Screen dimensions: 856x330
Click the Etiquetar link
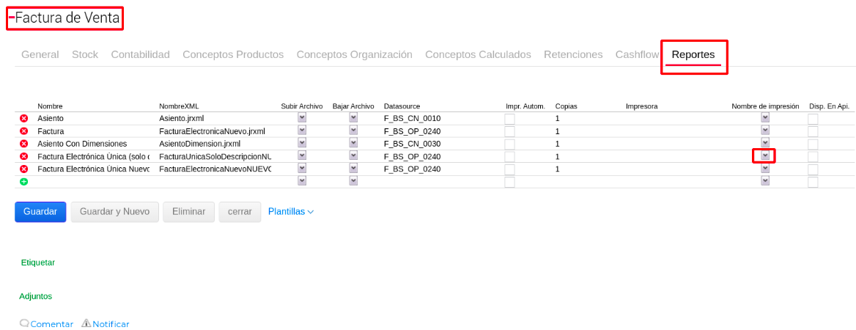pyautogui.click(x=38, y=262)
